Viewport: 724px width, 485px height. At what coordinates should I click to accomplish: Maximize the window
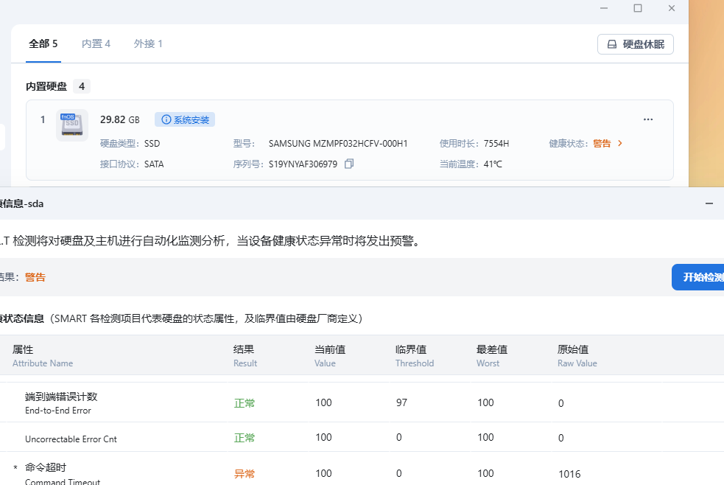[638, 8]
